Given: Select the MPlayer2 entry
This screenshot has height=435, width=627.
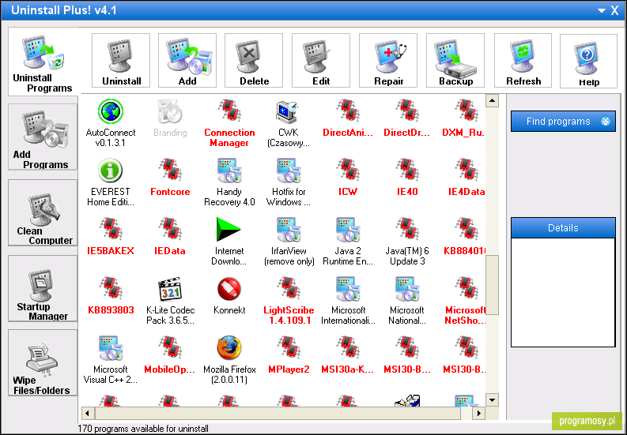Looking at the screenshot, I should pos(289,355).
